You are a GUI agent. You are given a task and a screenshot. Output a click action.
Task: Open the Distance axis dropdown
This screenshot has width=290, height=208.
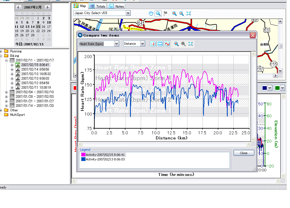click(x=142, y=44)
